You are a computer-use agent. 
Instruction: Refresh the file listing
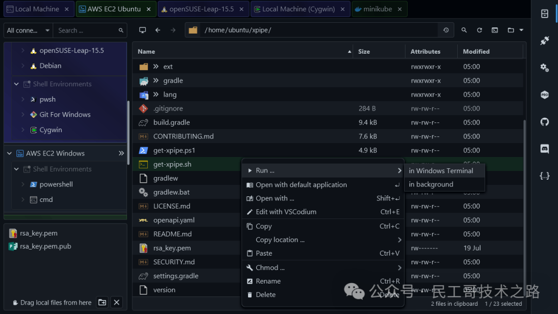point(479,30)
